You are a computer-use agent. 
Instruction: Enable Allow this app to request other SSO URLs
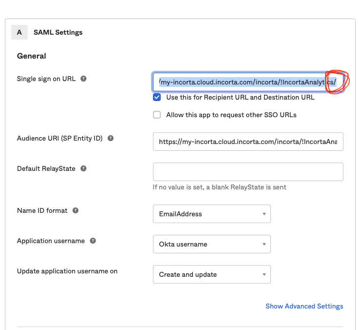tap(157, 115)
